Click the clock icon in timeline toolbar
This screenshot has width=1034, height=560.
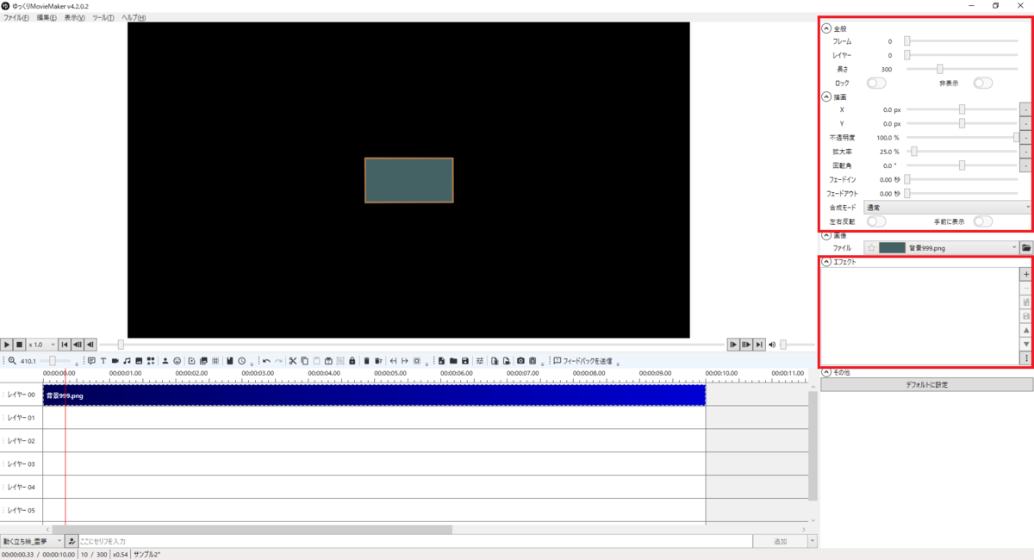pos(242,361)
